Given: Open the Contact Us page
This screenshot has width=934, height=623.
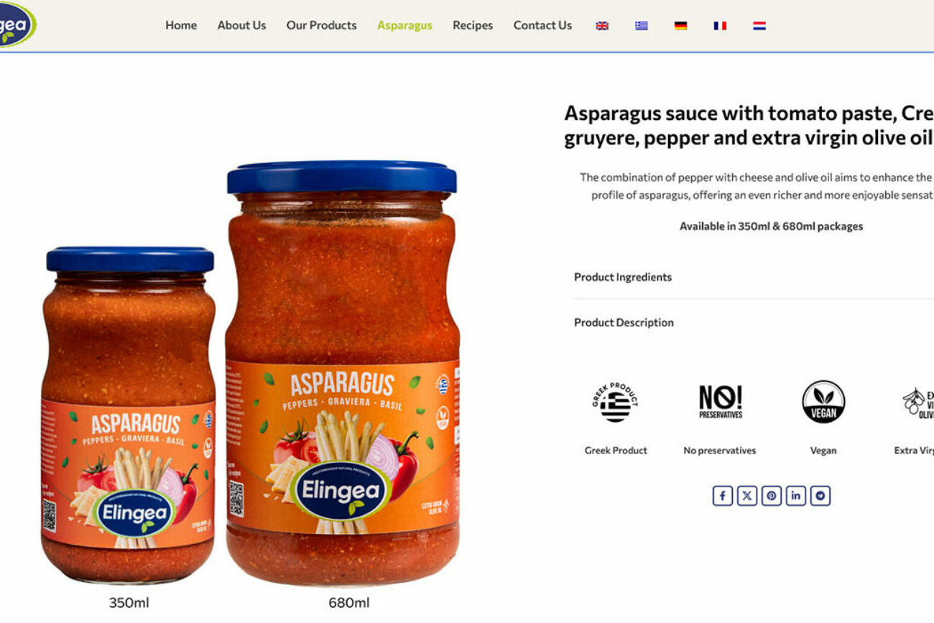Looking at the screenshot, I should 542,25.
